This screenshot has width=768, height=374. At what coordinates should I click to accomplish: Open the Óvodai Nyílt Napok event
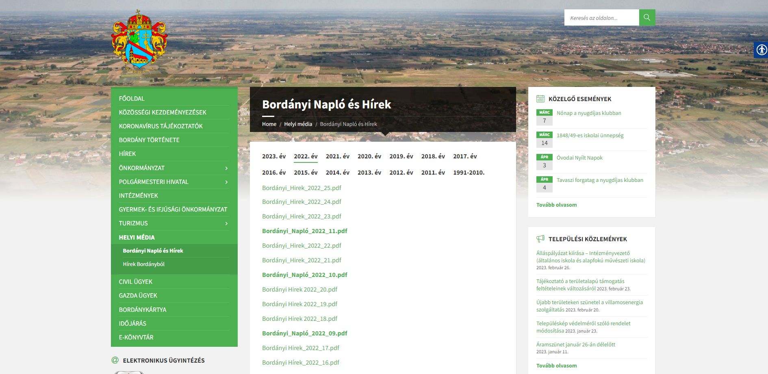point(579,158)
